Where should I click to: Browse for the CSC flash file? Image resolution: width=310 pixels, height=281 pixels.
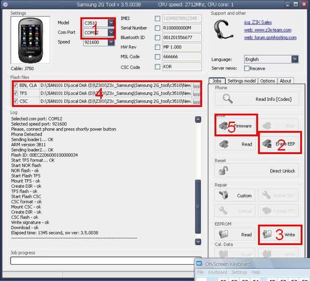[196, 101]
